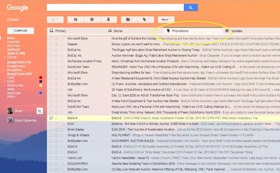Image resolution: width=280 pixels, height=173 pixels.
Task: Open [Imap]/Drafts (14) label
Action: pyautogui.click(x=19, y=62)
